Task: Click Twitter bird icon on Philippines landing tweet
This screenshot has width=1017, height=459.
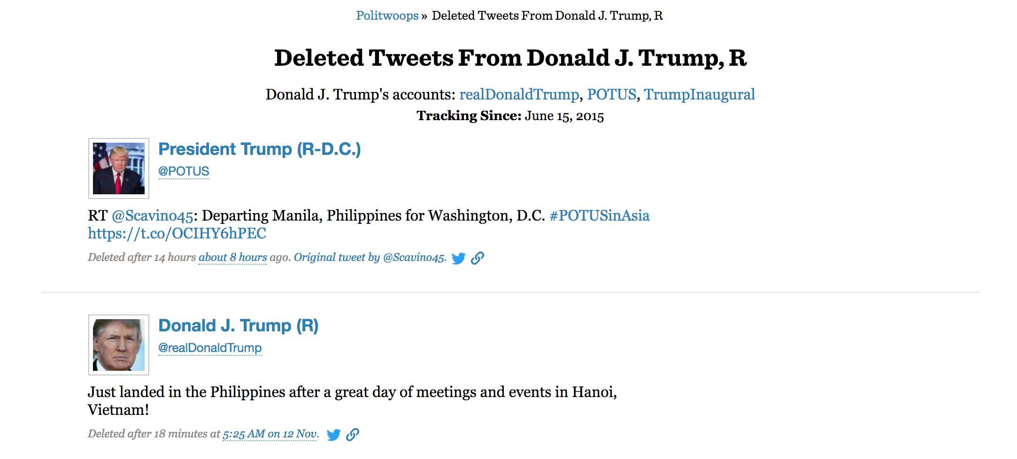Action: click(333, 435)
